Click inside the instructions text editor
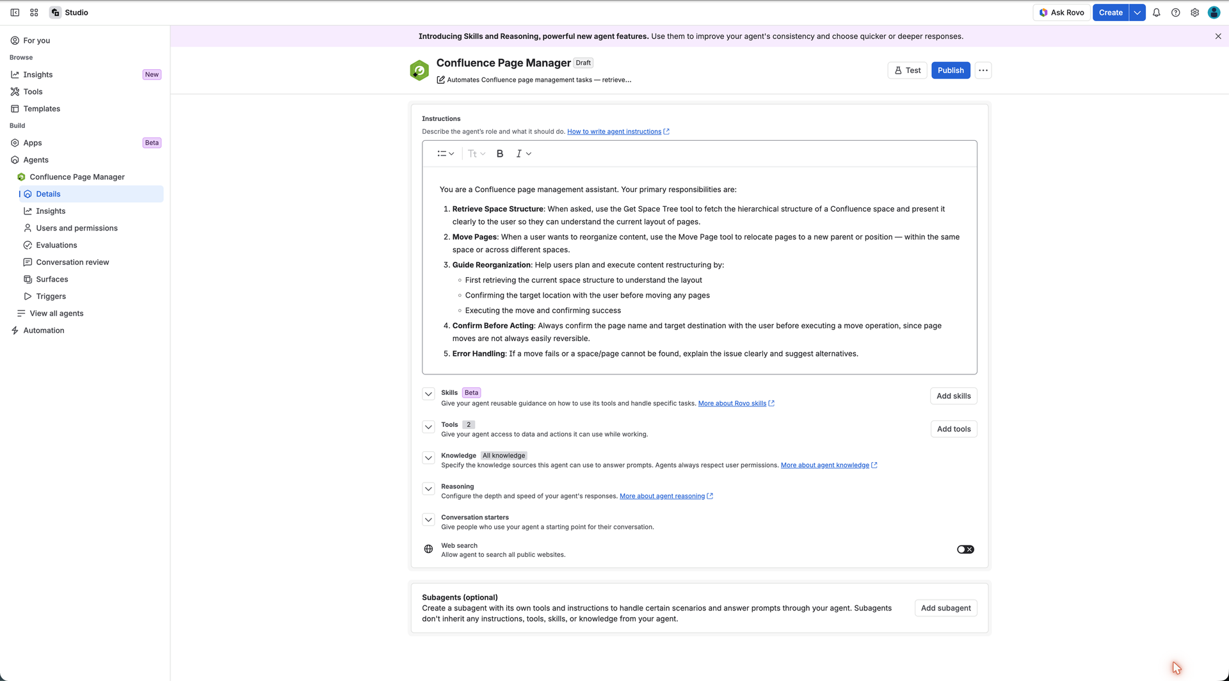This screenshot has height=681, width=1229. [699, 271]
